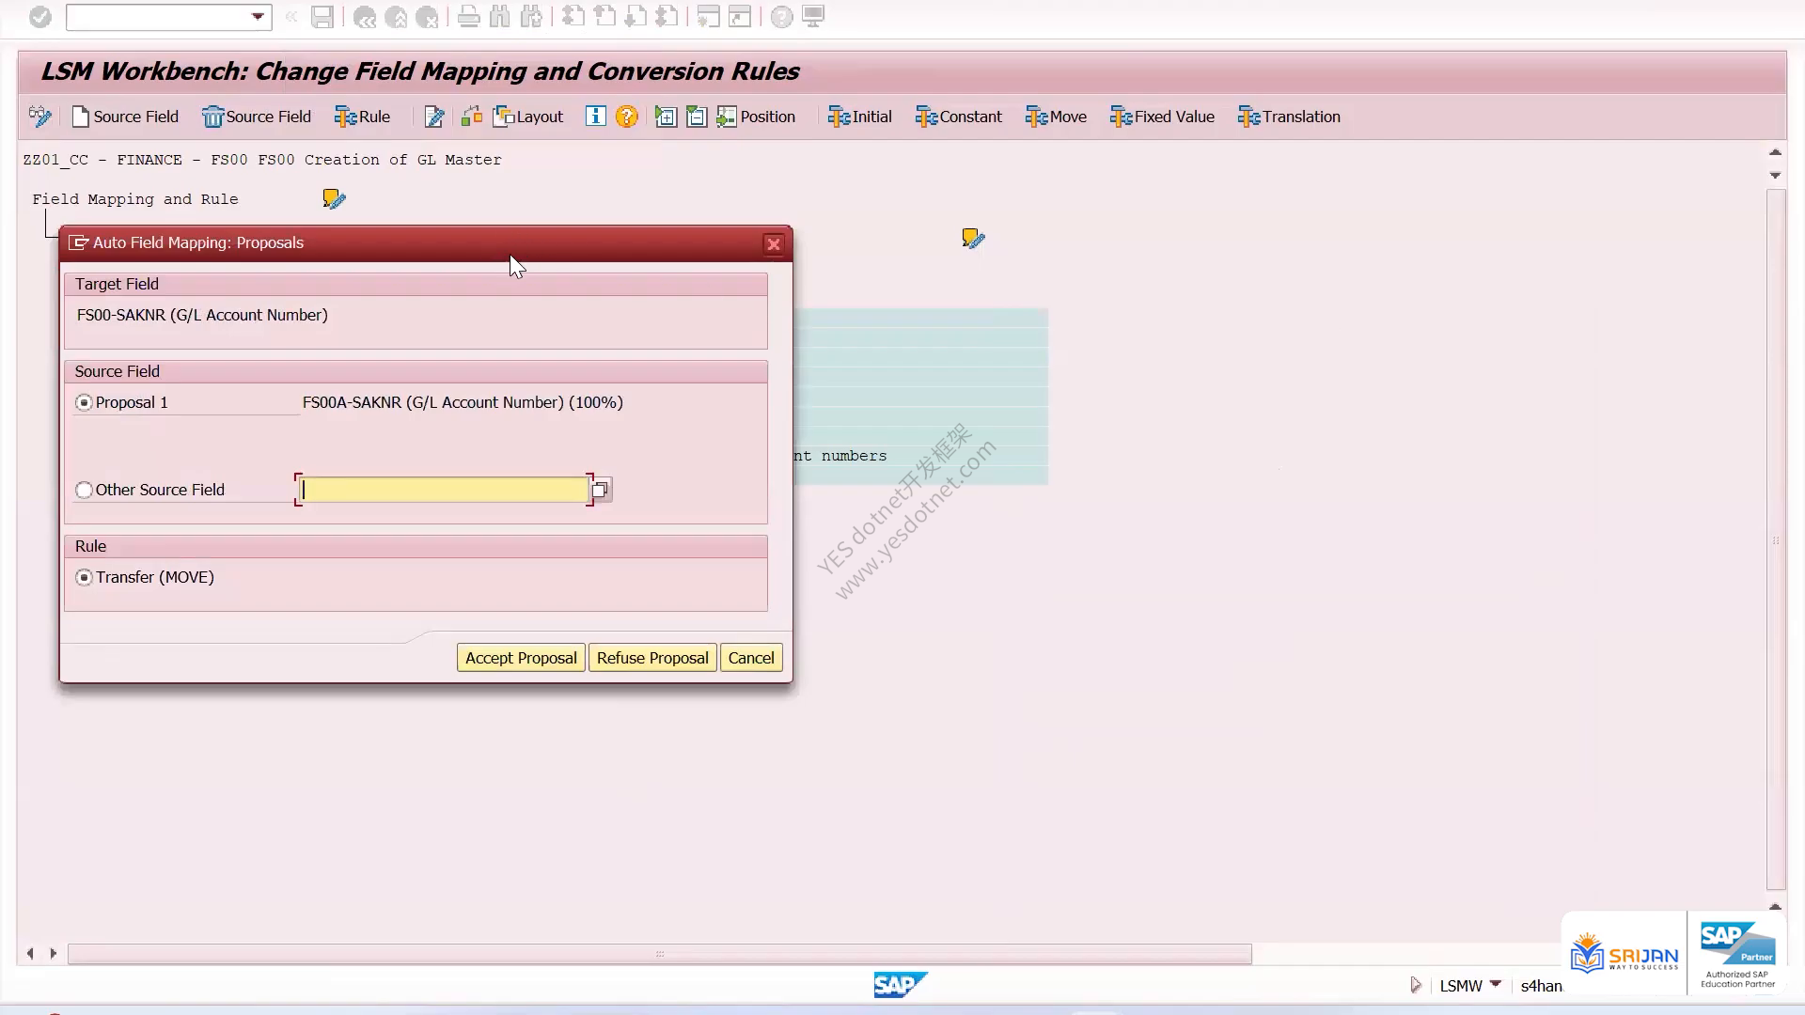Click the orange help question mark icon
Image resolution: width=1805 pixels, height=1015 pixels.
[x=626, y=117]
